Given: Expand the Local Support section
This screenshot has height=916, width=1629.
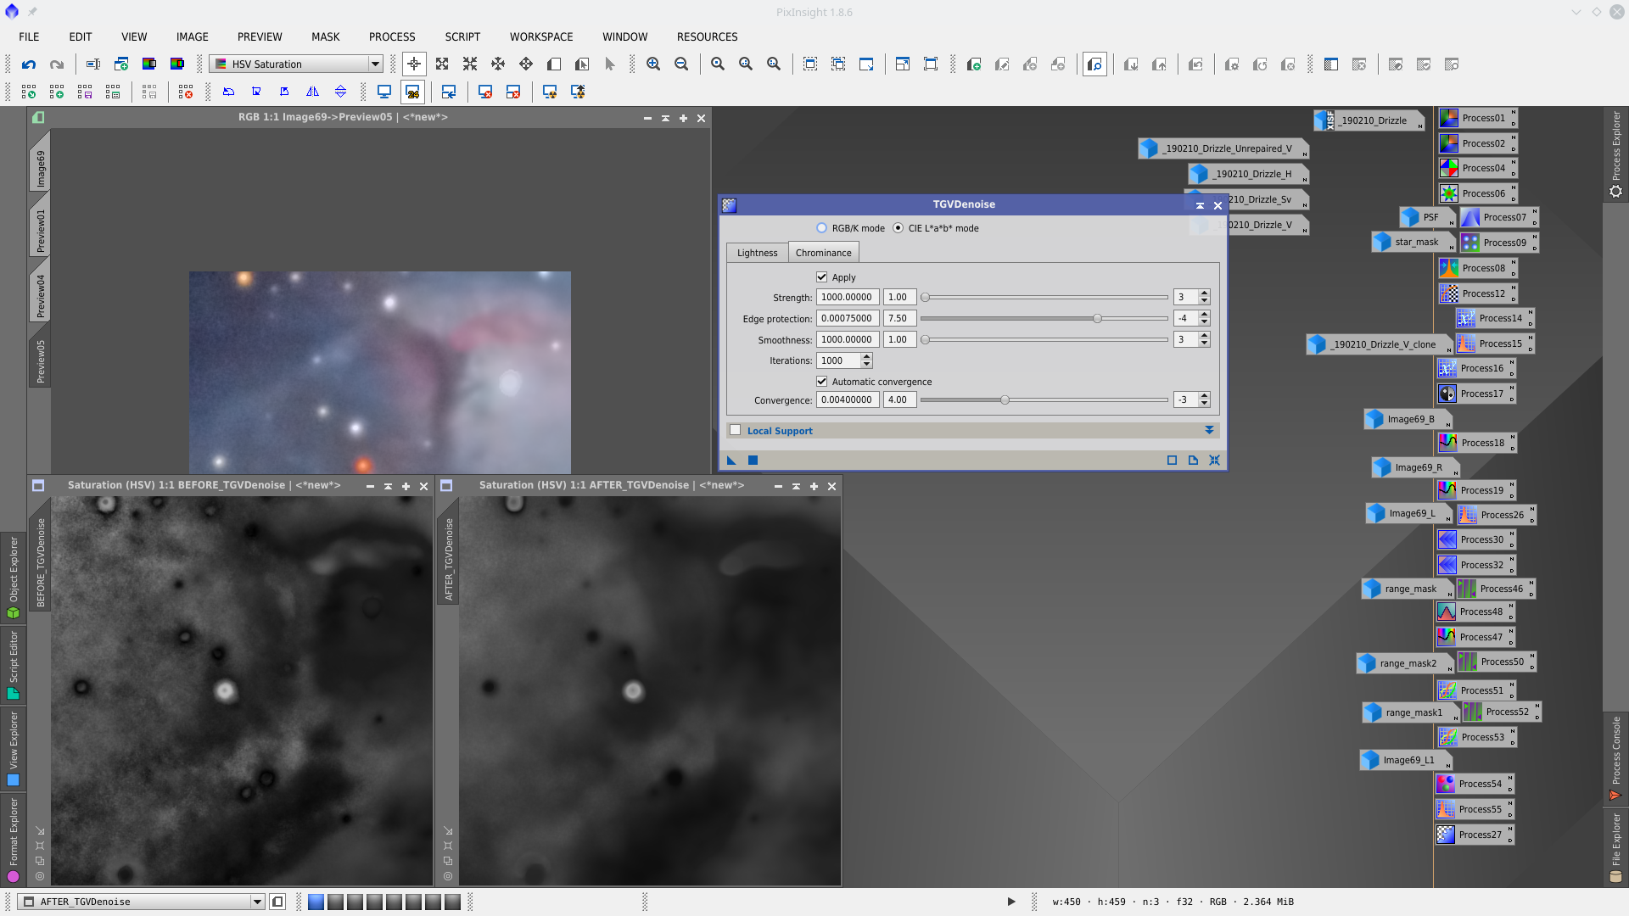Looking at the screenshot, I should coord(1209,431).
